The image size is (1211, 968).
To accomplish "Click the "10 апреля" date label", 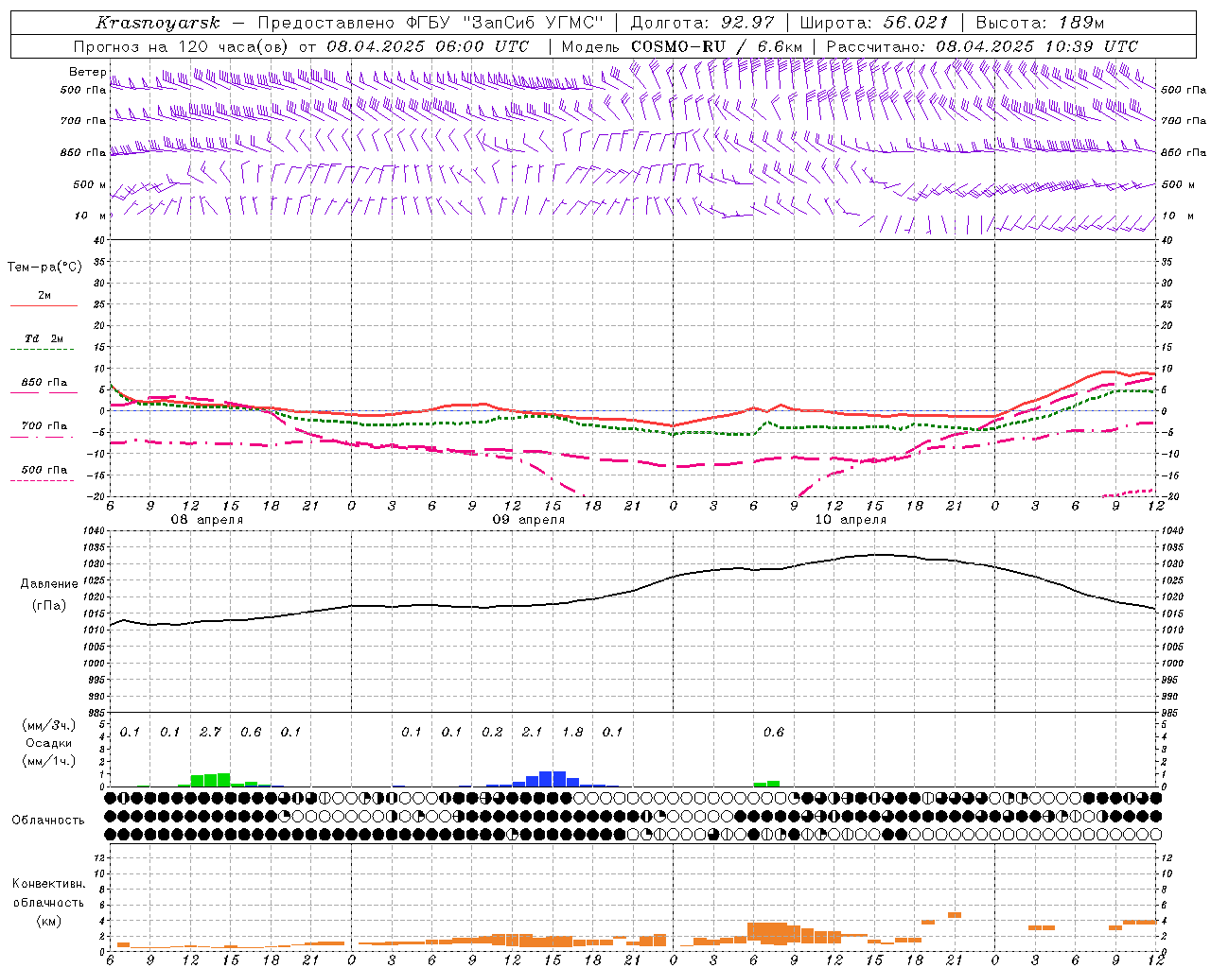I will (x=851, y=520).
